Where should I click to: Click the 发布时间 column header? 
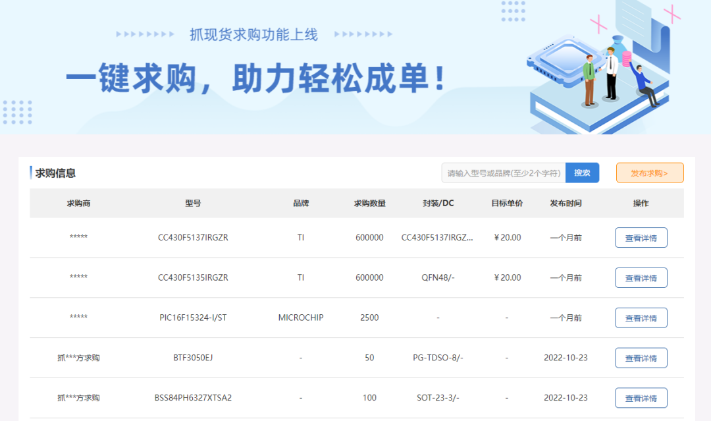pyautogui.click(x=563, y=203)
